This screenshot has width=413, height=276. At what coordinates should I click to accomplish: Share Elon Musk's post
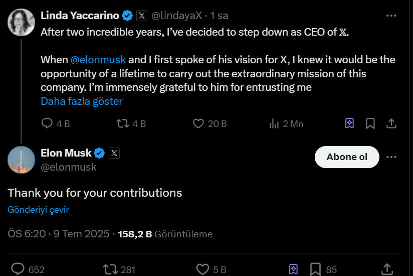coord(387,269)
